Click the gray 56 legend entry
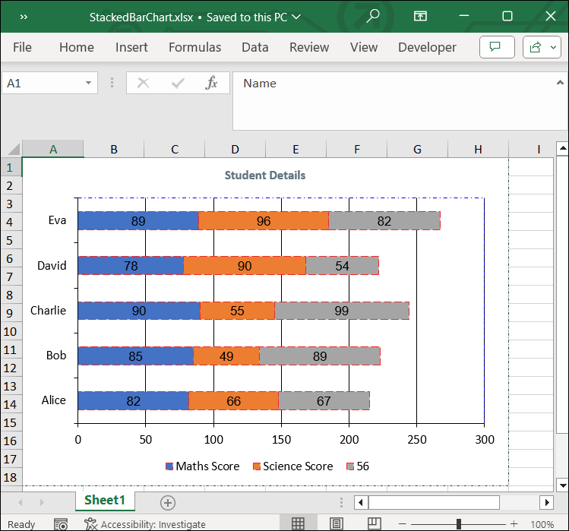 [358, 466]
